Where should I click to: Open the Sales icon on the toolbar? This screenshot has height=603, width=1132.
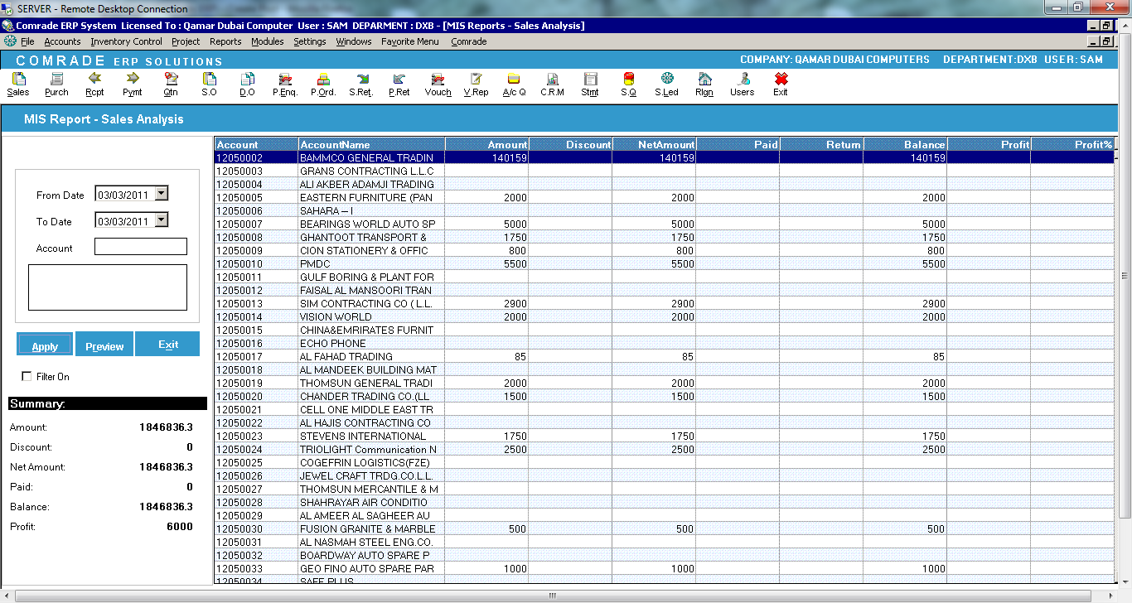click(17, 83)
